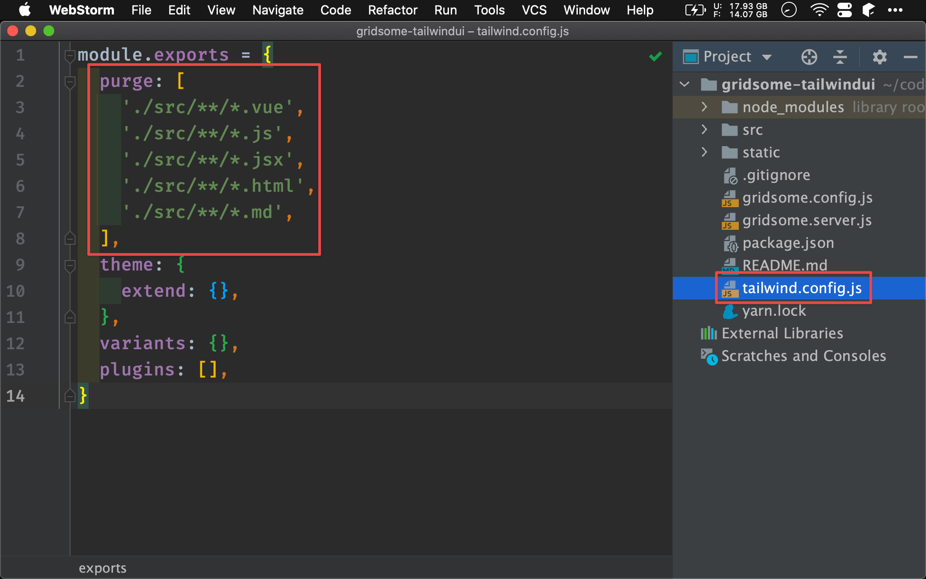Open Project panel settings gear

click(879, 57)
